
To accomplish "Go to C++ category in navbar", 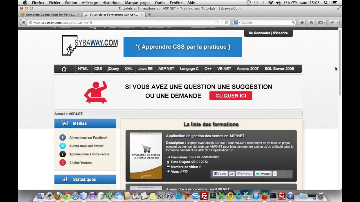I will pos(208,69).
